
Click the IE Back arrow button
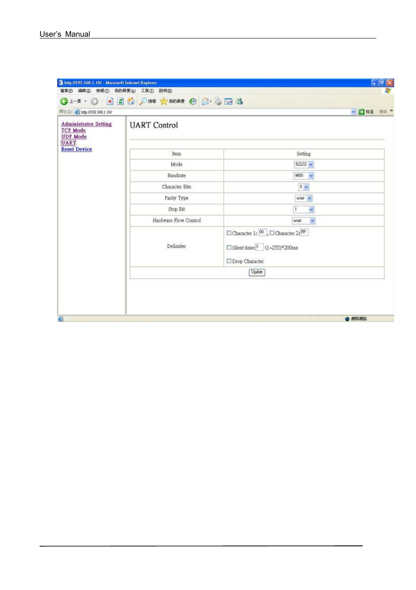click(64, 101)
